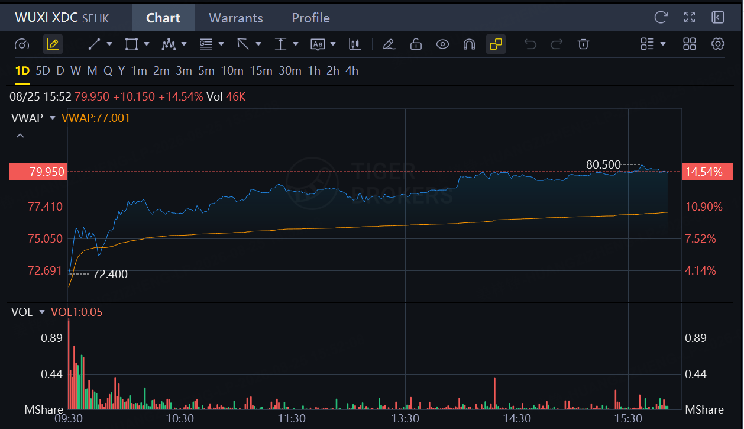The width and height of the screenshot is (744, 429).
Task: Delete drawings with the trash icon
Action: click(583, 44)
